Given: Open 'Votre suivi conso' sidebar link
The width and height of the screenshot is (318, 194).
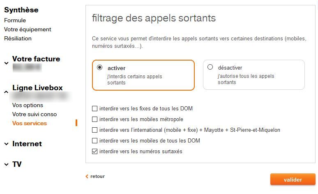Looking at the screenshot, I should (35, 114).
